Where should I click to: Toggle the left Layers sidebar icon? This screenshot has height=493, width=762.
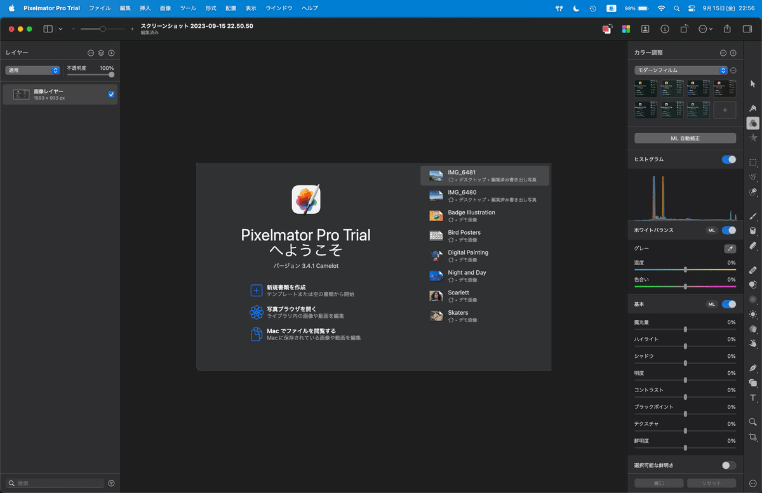click(48, 29)
